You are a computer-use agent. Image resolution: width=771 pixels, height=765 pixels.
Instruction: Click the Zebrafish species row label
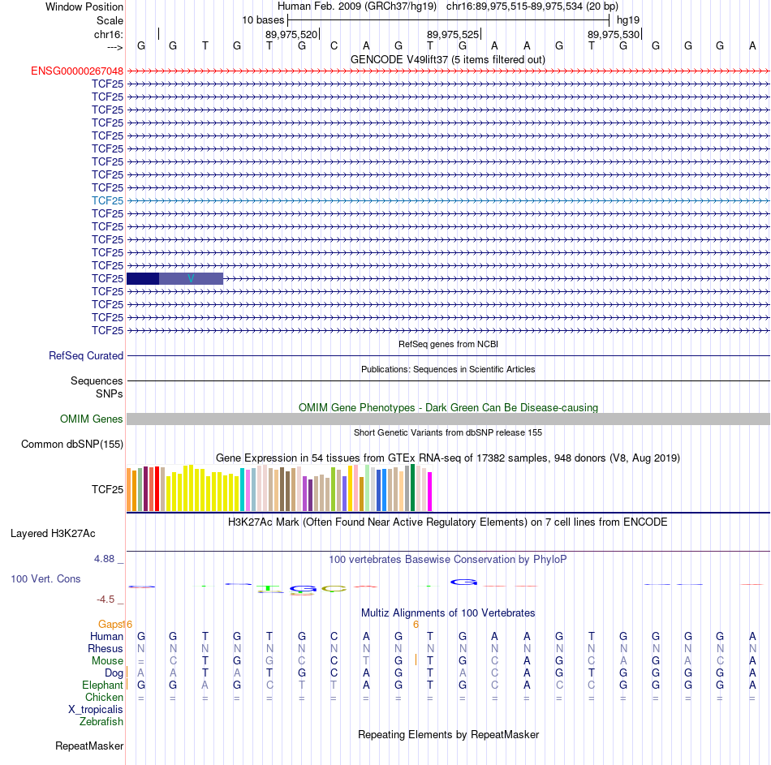[101, 722]
